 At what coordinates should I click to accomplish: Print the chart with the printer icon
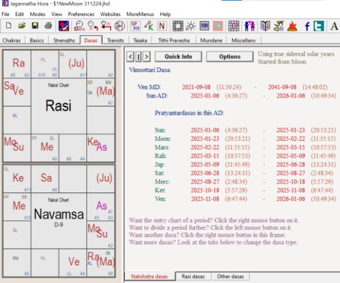coord(48,26)
